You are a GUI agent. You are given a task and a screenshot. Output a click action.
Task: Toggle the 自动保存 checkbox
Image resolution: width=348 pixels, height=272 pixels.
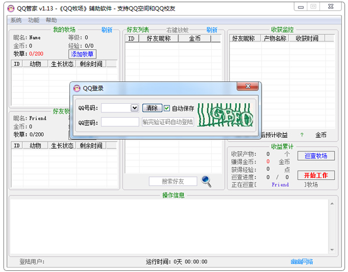[167, 108]
